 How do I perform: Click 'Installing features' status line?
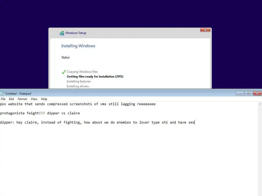point(79,81)
